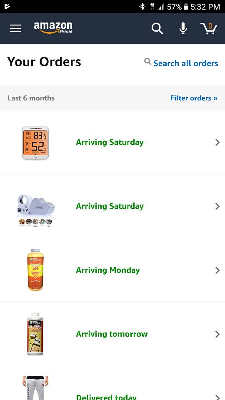The width and height of the screenshot is (225, 400).
Task: Tap the magnifier beside Search all orders
Action: point(147,62)
